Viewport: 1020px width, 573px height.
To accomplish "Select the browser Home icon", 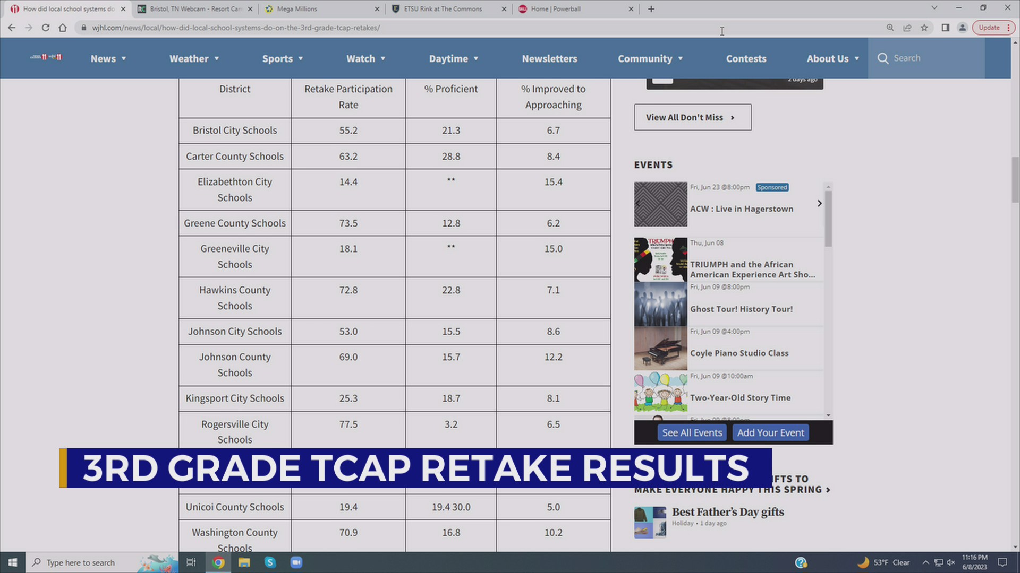I will coord(64,28).
